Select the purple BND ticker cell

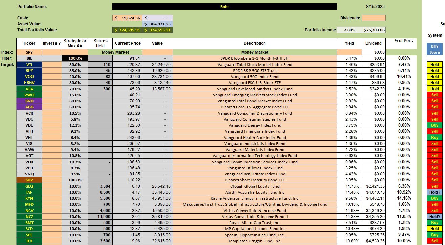click(29, 101)
